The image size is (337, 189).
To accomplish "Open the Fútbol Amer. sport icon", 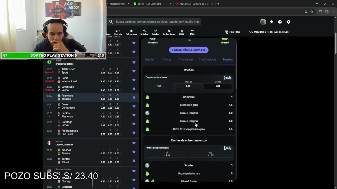I will (x=169, y=32).
